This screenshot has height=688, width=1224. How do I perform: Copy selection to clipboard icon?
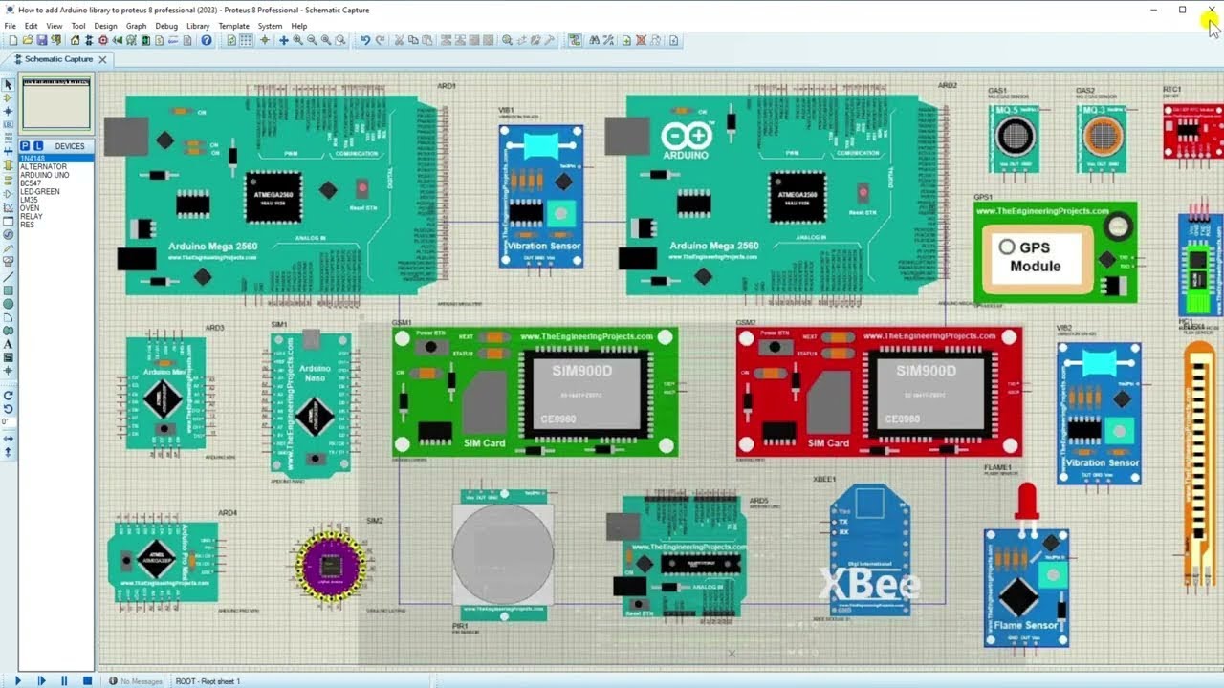coord(412,40)
